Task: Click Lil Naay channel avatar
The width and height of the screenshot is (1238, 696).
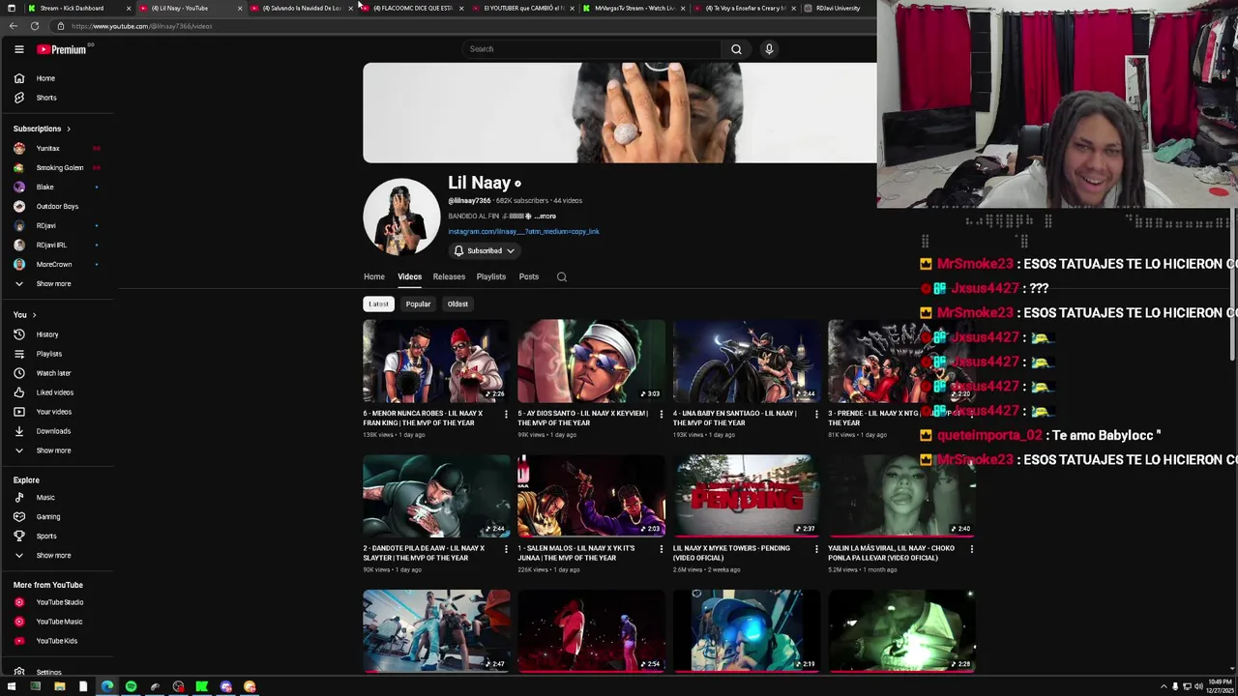Action: pos(401,217)
